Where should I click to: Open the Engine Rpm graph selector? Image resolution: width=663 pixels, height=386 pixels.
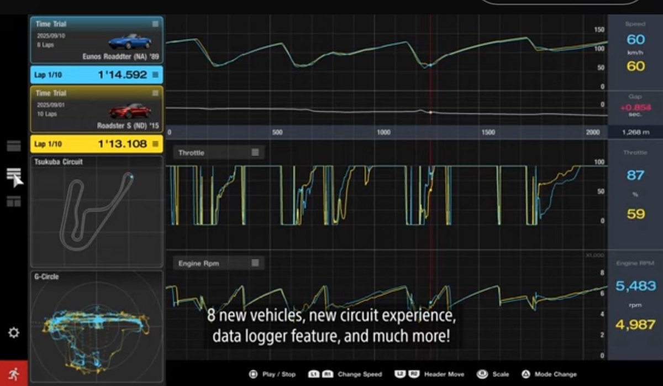(219, 263)
